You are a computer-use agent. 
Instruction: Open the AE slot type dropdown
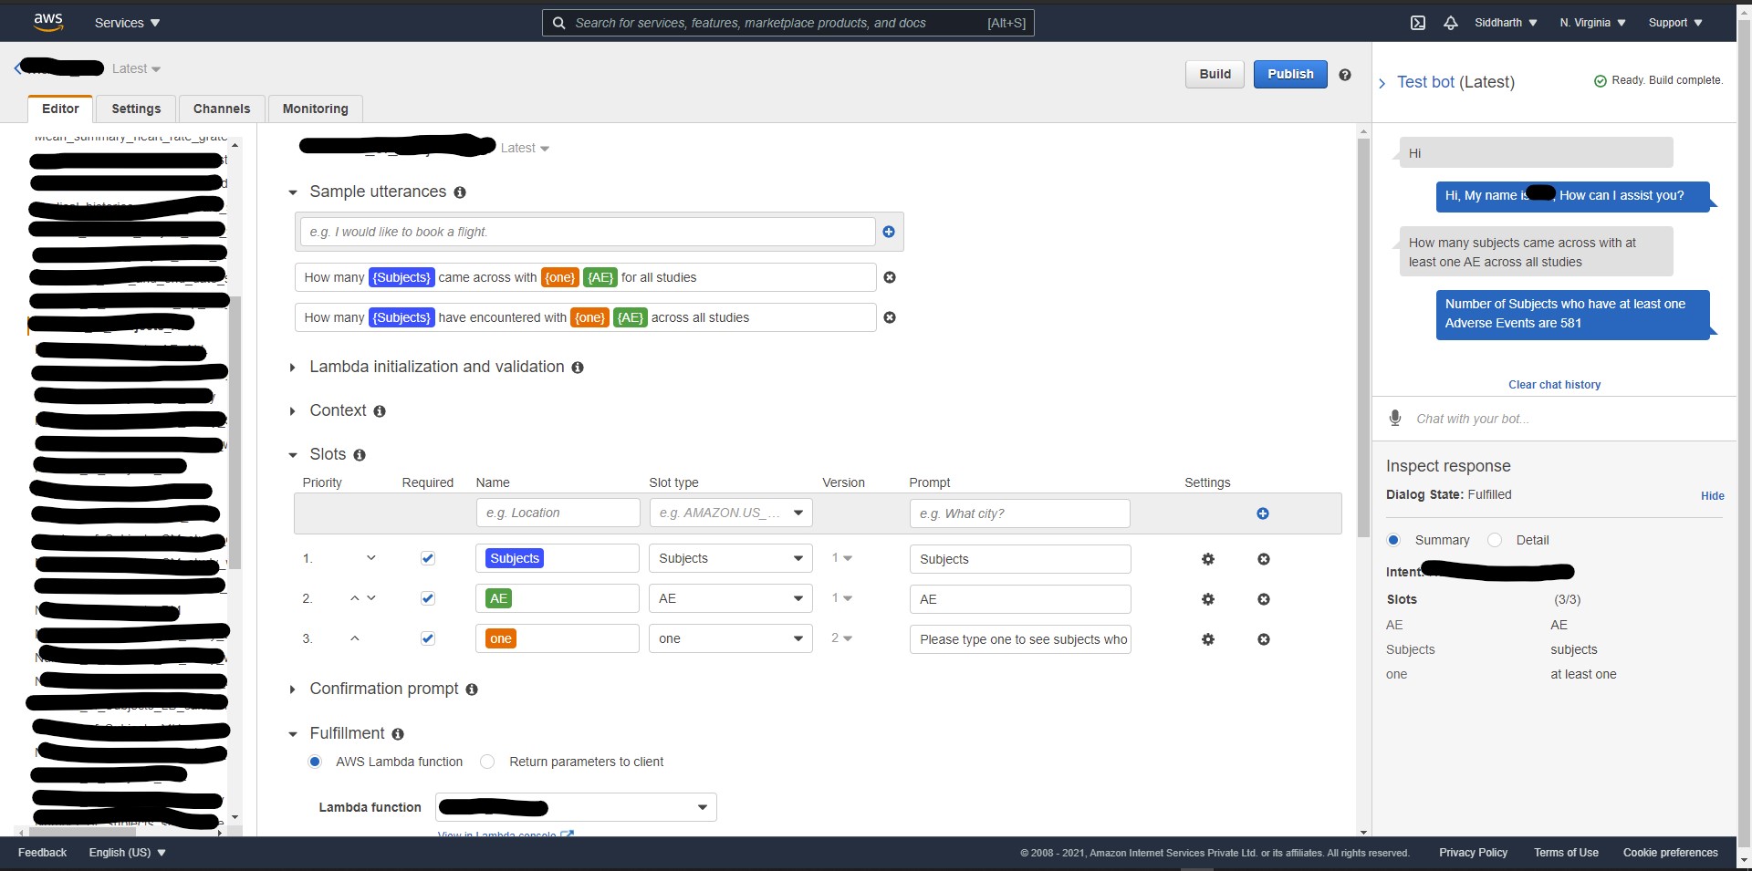pyautogui.click(x=730, y=598)
